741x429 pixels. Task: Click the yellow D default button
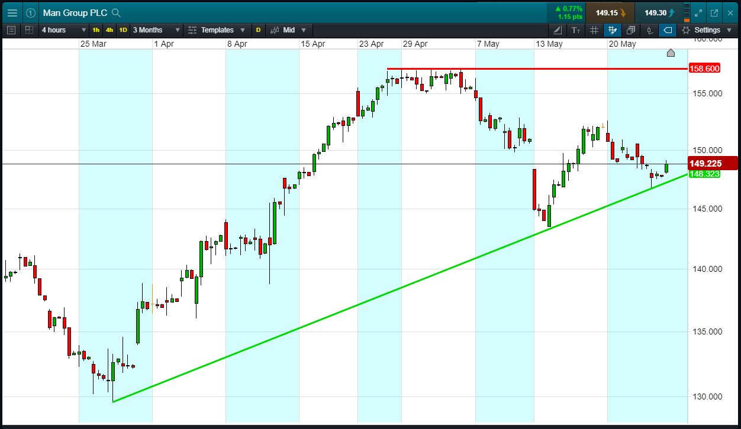point(258,30)
